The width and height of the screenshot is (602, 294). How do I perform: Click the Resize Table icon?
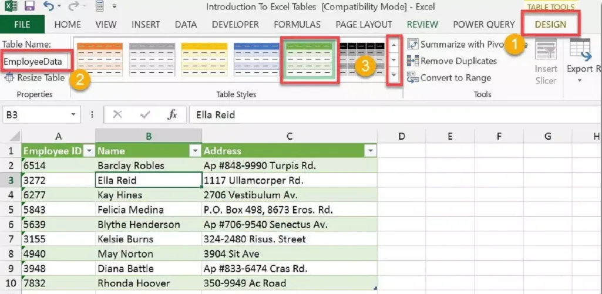pyautogui.click(x=9, y=77)
